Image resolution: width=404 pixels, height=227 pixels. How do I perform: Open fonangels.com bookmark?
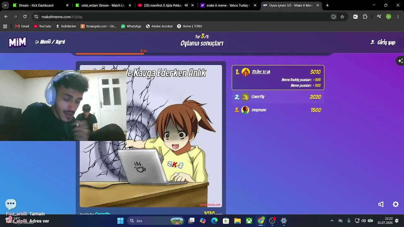click(x=98, y=26)
